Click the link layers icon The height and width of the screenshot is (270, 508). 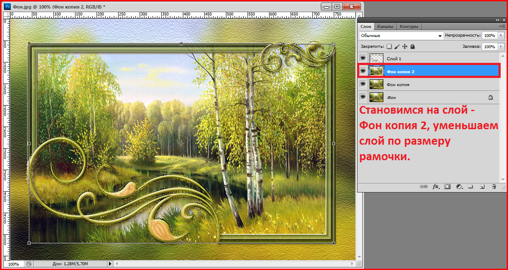click(424, 186)
